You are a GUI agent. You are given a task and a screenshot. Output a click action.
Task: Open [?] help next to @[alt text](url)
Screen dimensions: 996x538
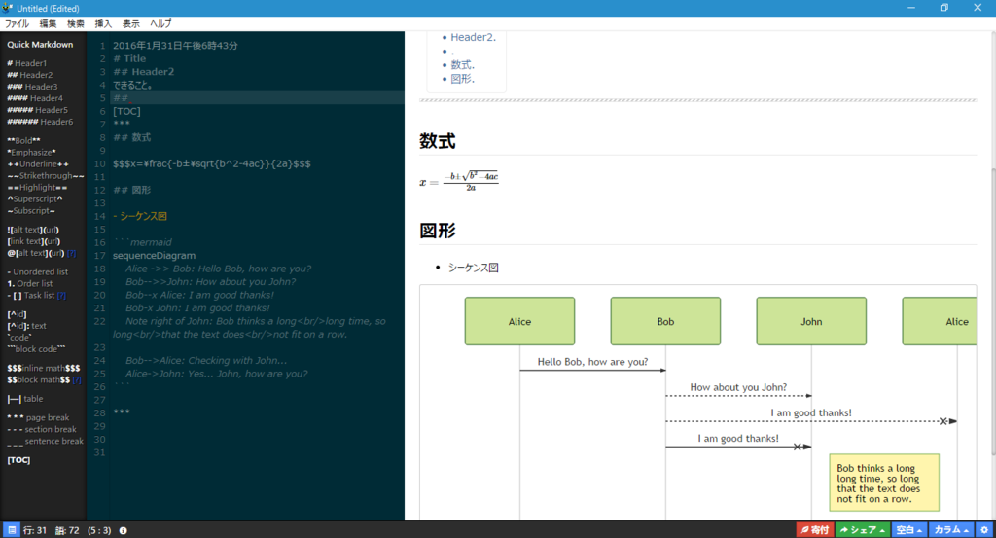tap(71, 253)
